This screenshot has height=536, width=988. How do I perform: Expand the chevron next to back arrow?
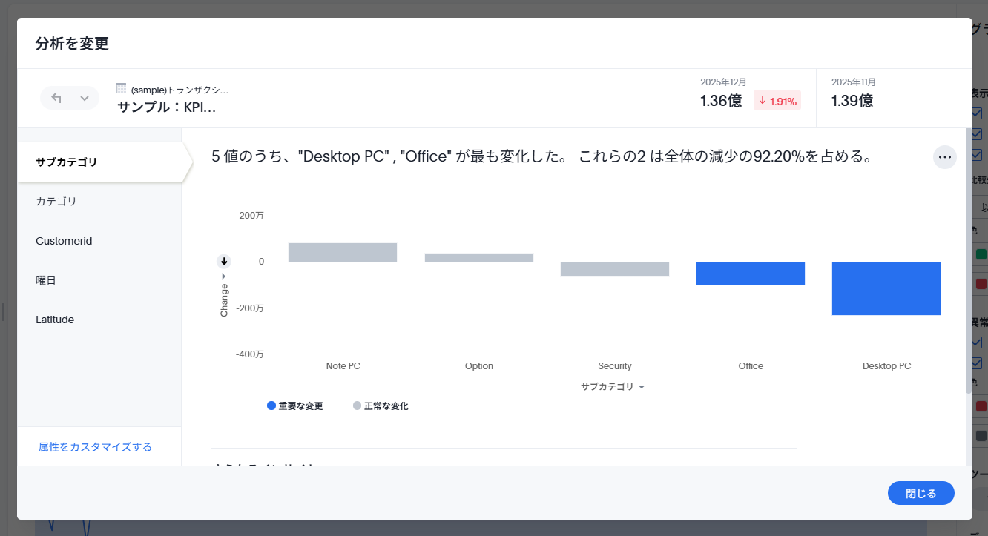[x=85, y=98]
